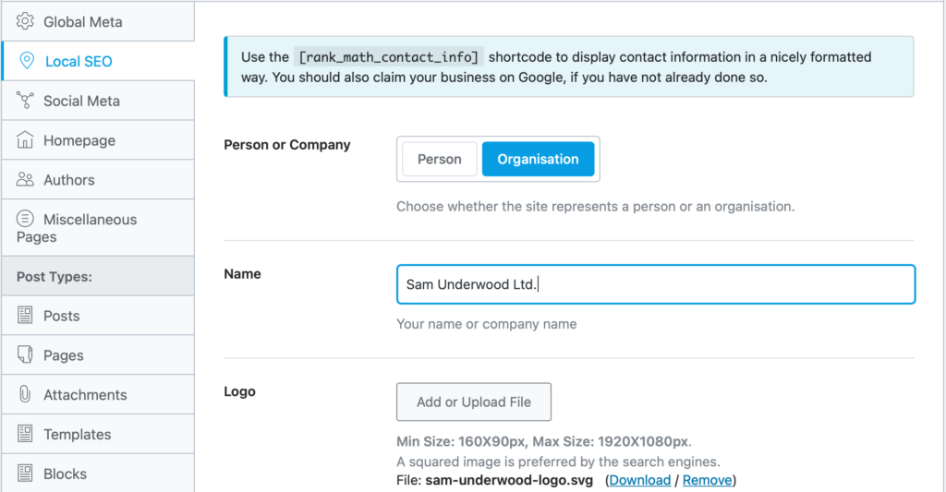Click the Add or Upload File button
The width and height of the screenshot is (946, 492).
474,402
